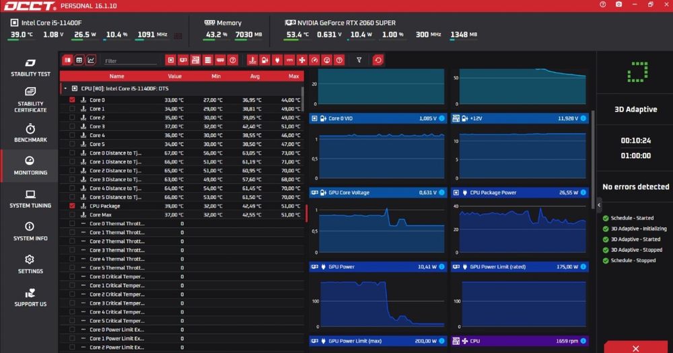Check the Core 3 temperature checkbox
This screenshot has width=673, height=353.
click(72, 126)
